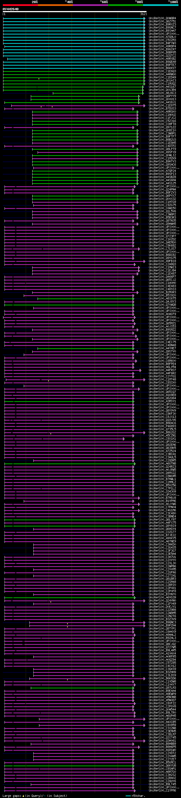This screenshot has height=798, width=181.
Task: Click the purple ~60% identity legend segment
Action: (x=91, y=5)
